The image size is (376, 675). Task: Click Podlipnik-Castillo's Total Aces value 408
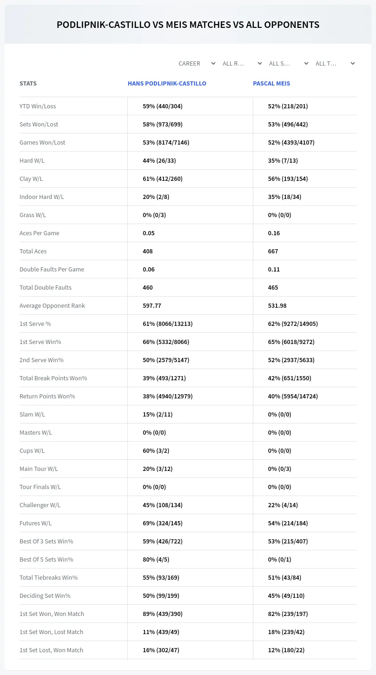(148, 251)
